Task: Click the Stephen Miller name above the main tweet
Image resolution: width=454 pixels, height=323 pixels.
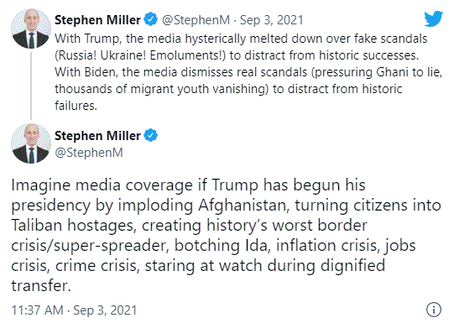Action: tap(97, 136)
